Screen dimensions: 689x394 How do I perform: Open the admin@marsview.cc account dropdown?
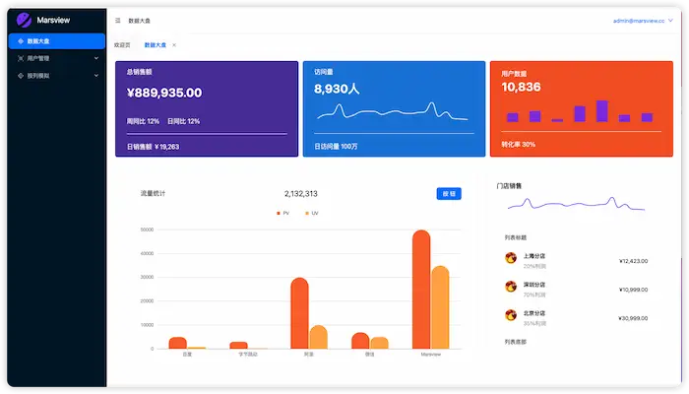(x=643, y=21)
